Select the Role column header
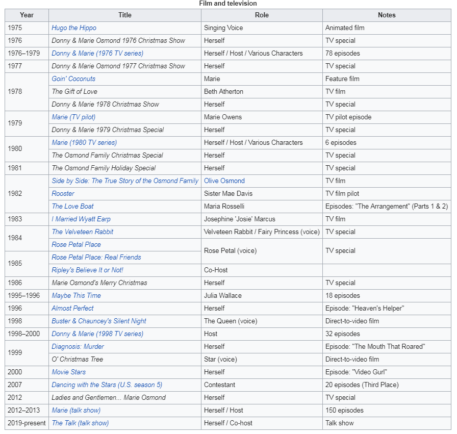457x434 pixels. 262,15
